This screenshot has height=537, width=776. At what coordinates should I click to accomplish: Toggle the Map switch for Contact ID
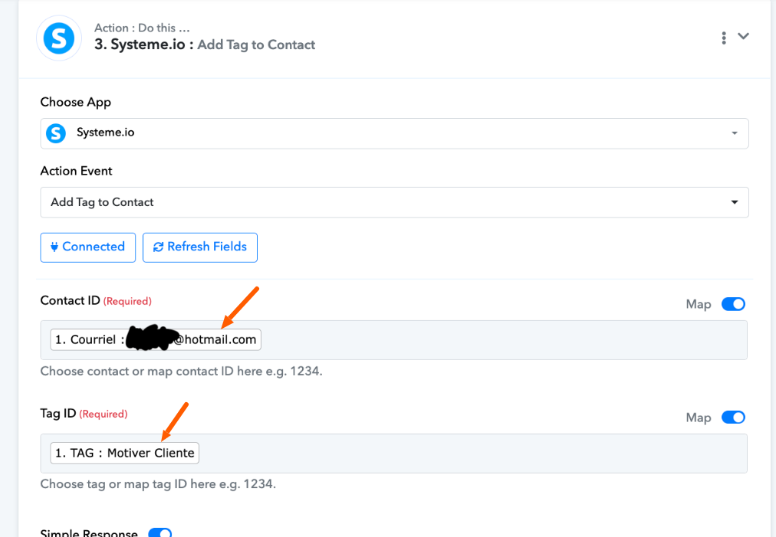[733, 304]
